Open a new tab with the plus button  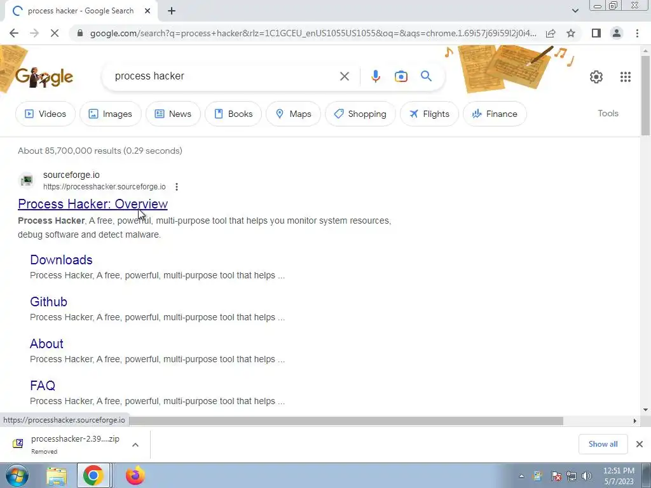172,11
